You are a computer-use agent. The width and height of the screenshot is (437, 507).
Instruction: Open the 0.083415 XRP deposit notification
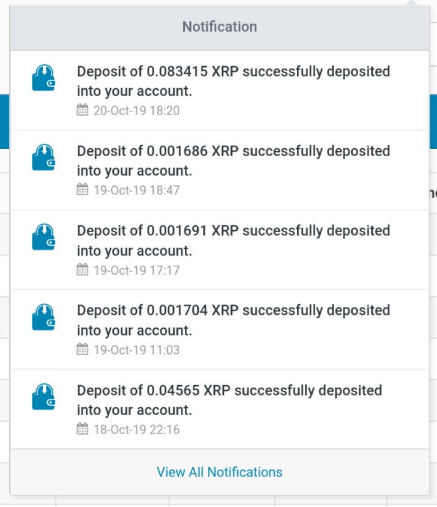(220, 90)
